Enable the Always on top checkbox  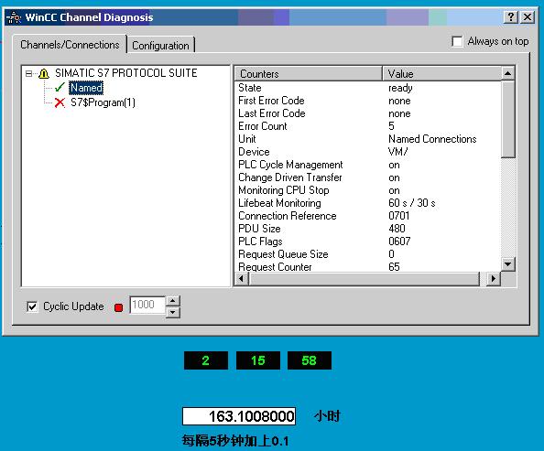(457, 41)
